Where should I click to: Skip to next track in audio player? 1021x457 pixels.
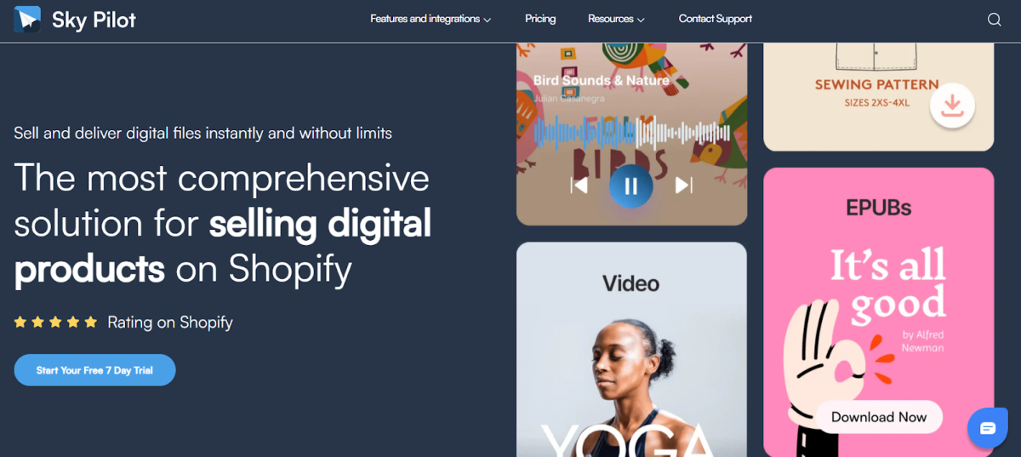coord(683,185)
